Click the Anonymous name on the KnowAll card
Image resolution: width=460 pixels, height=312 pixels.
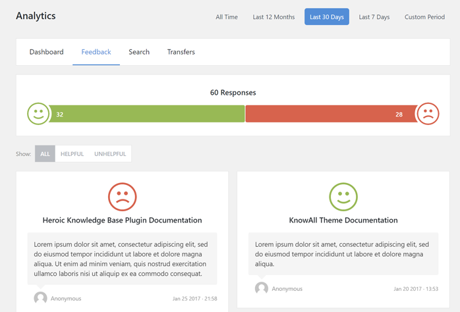click(287, 289)
